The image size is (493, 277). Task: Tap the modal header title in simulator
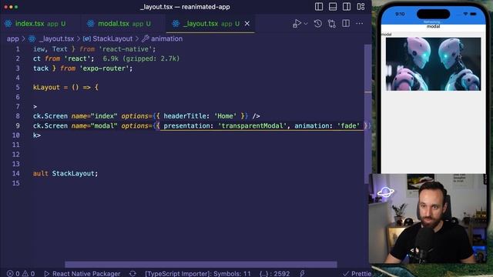(x=433, y=27)
